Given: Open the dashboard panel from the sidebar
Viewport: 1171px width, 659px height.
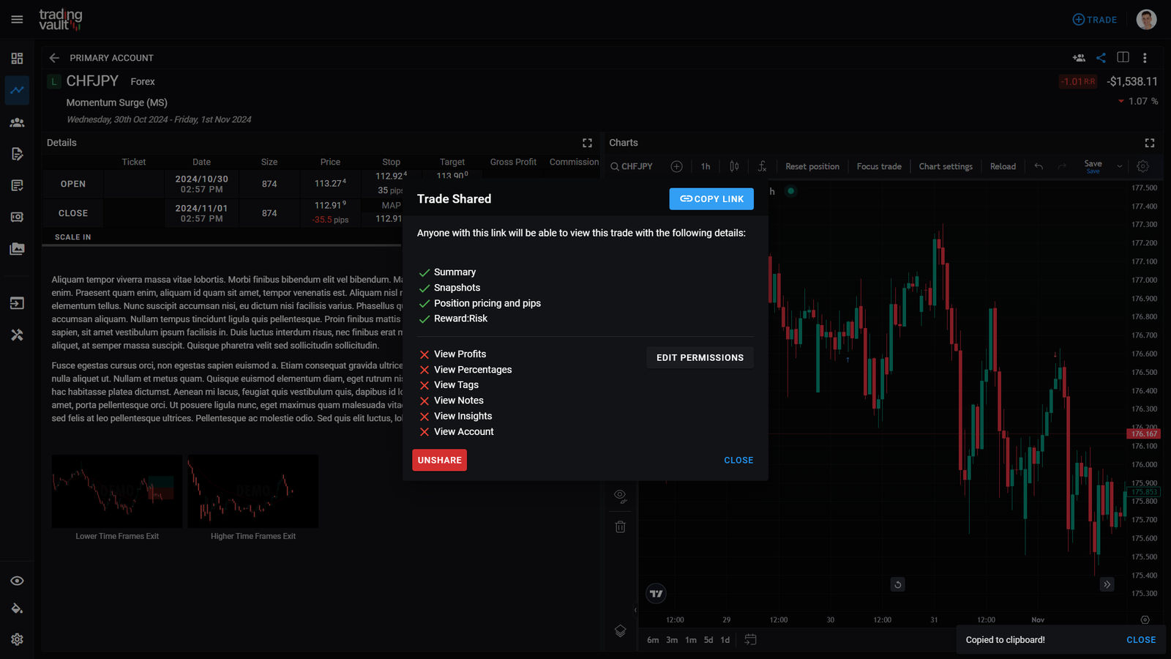Looking at the screenshot, I should (17, 56).
